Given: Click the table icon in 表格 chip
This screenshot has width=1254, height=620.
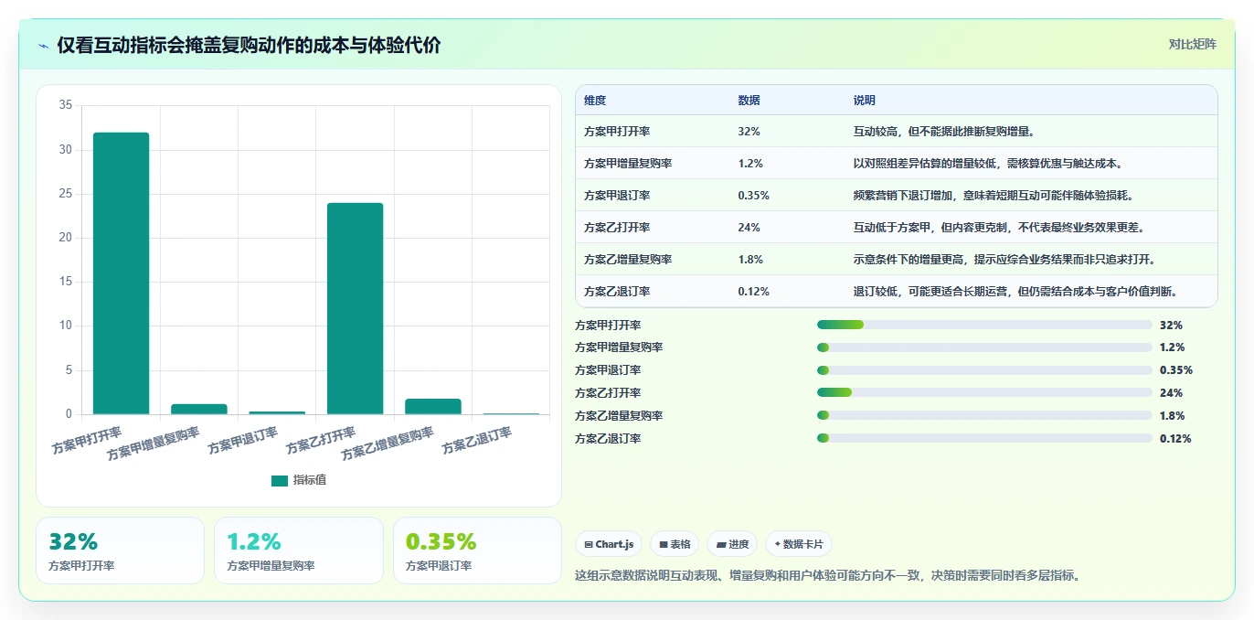Looking at the screenshot, I should pos(664,544).
